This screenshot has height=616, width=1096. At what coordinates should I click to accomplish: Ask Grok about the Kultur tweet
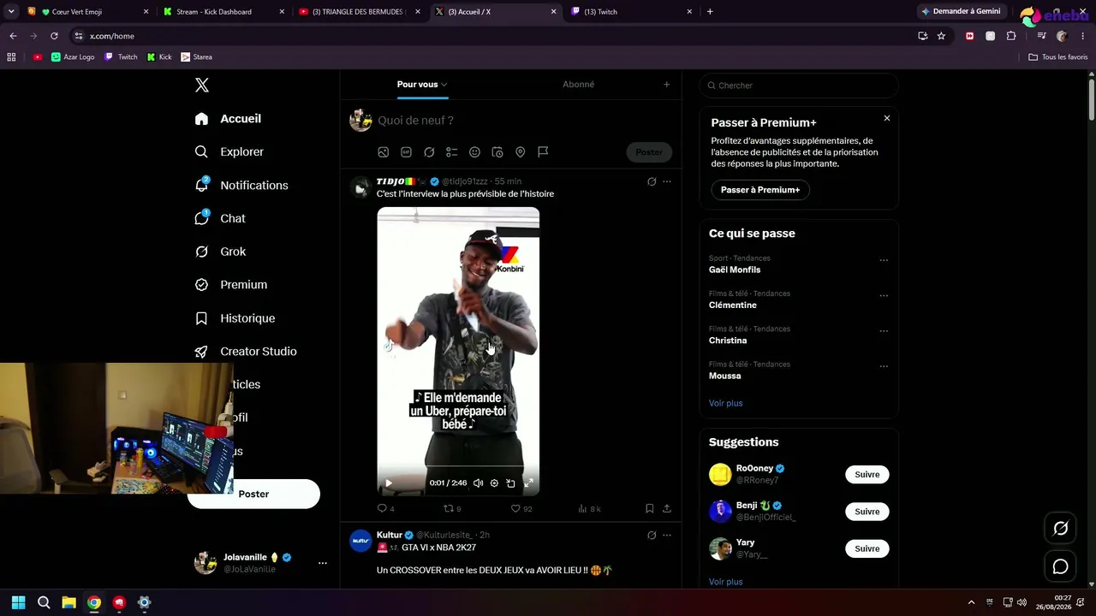click(x=652, y=536)
